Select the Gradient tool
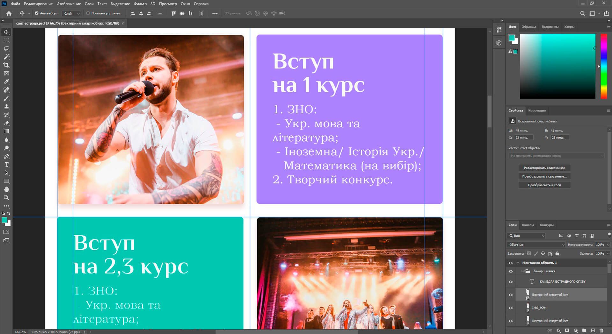This screenshot has width=612, height=334. [x=6, y=131]
